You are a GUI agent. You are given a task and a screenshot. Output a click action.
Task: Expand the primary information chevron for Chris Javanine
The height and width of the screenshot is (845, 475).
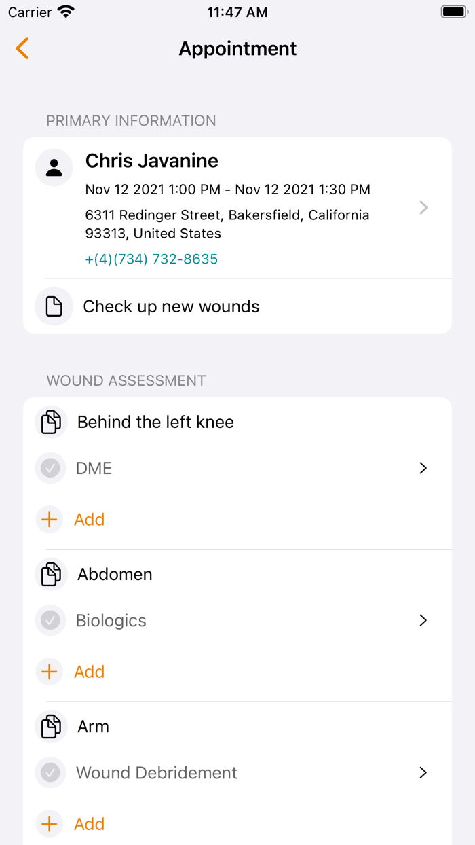pos(423,207)
